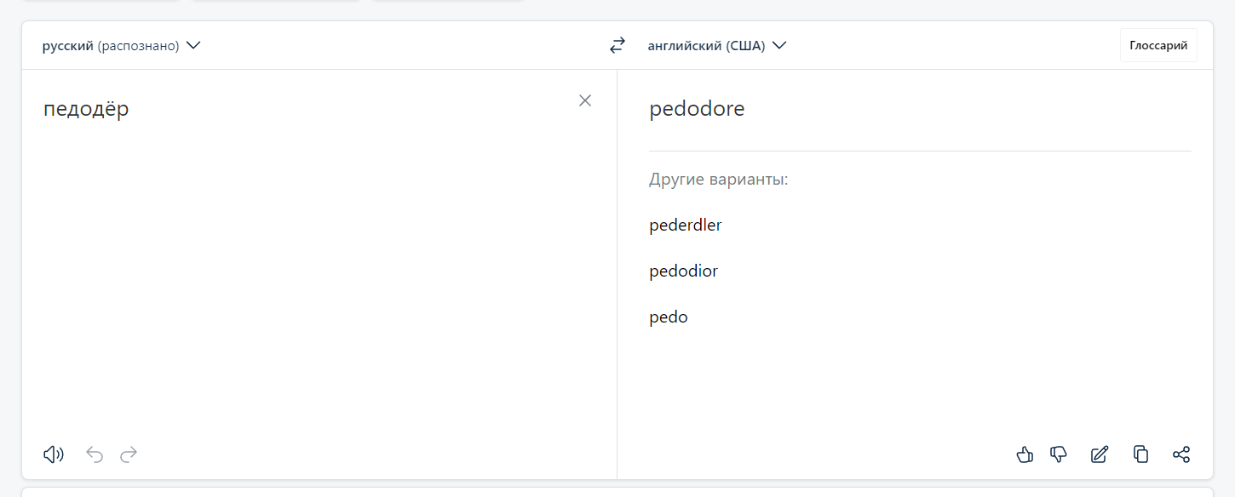The height and width of the screenshot is (497, 1235).
Task: Click the main translated word "pedodore"
Action: coord(697,109)
